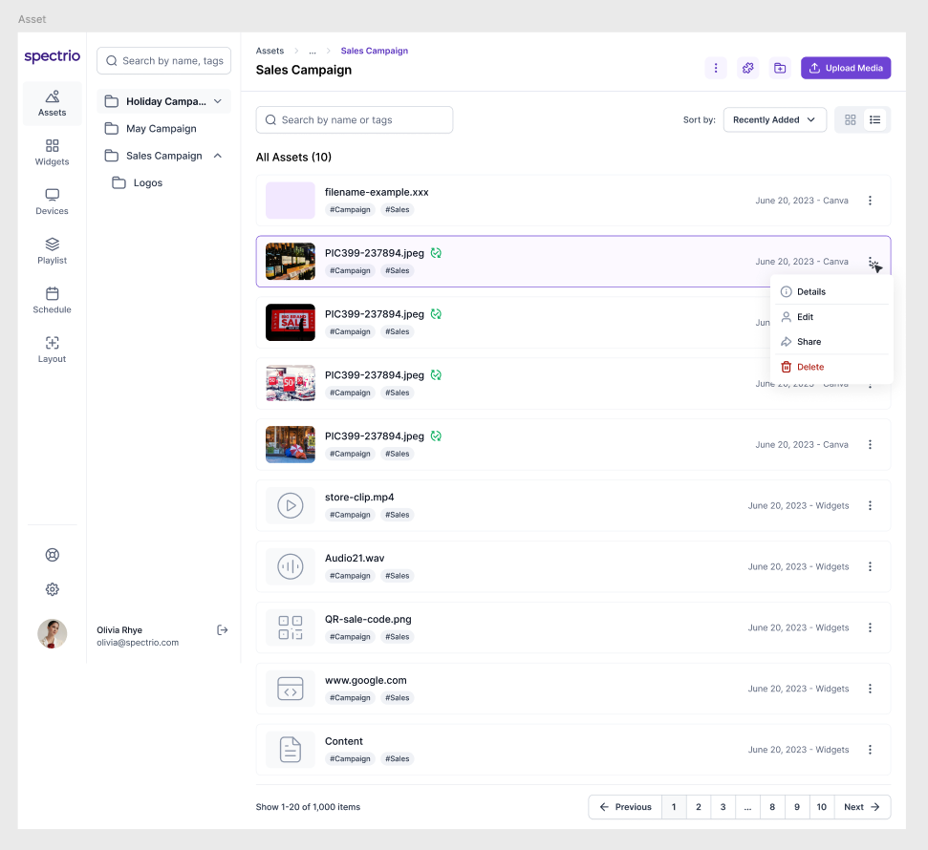This screenshot has width=928, height=850.
Task: Open the help icon above the settings gear
Action: click(52, 554)
